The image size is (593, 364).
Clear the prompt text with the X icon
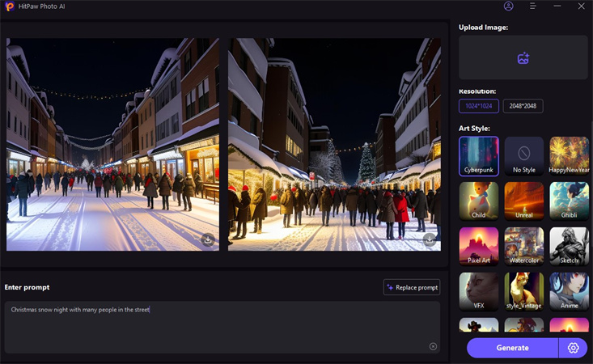point(433,346)
